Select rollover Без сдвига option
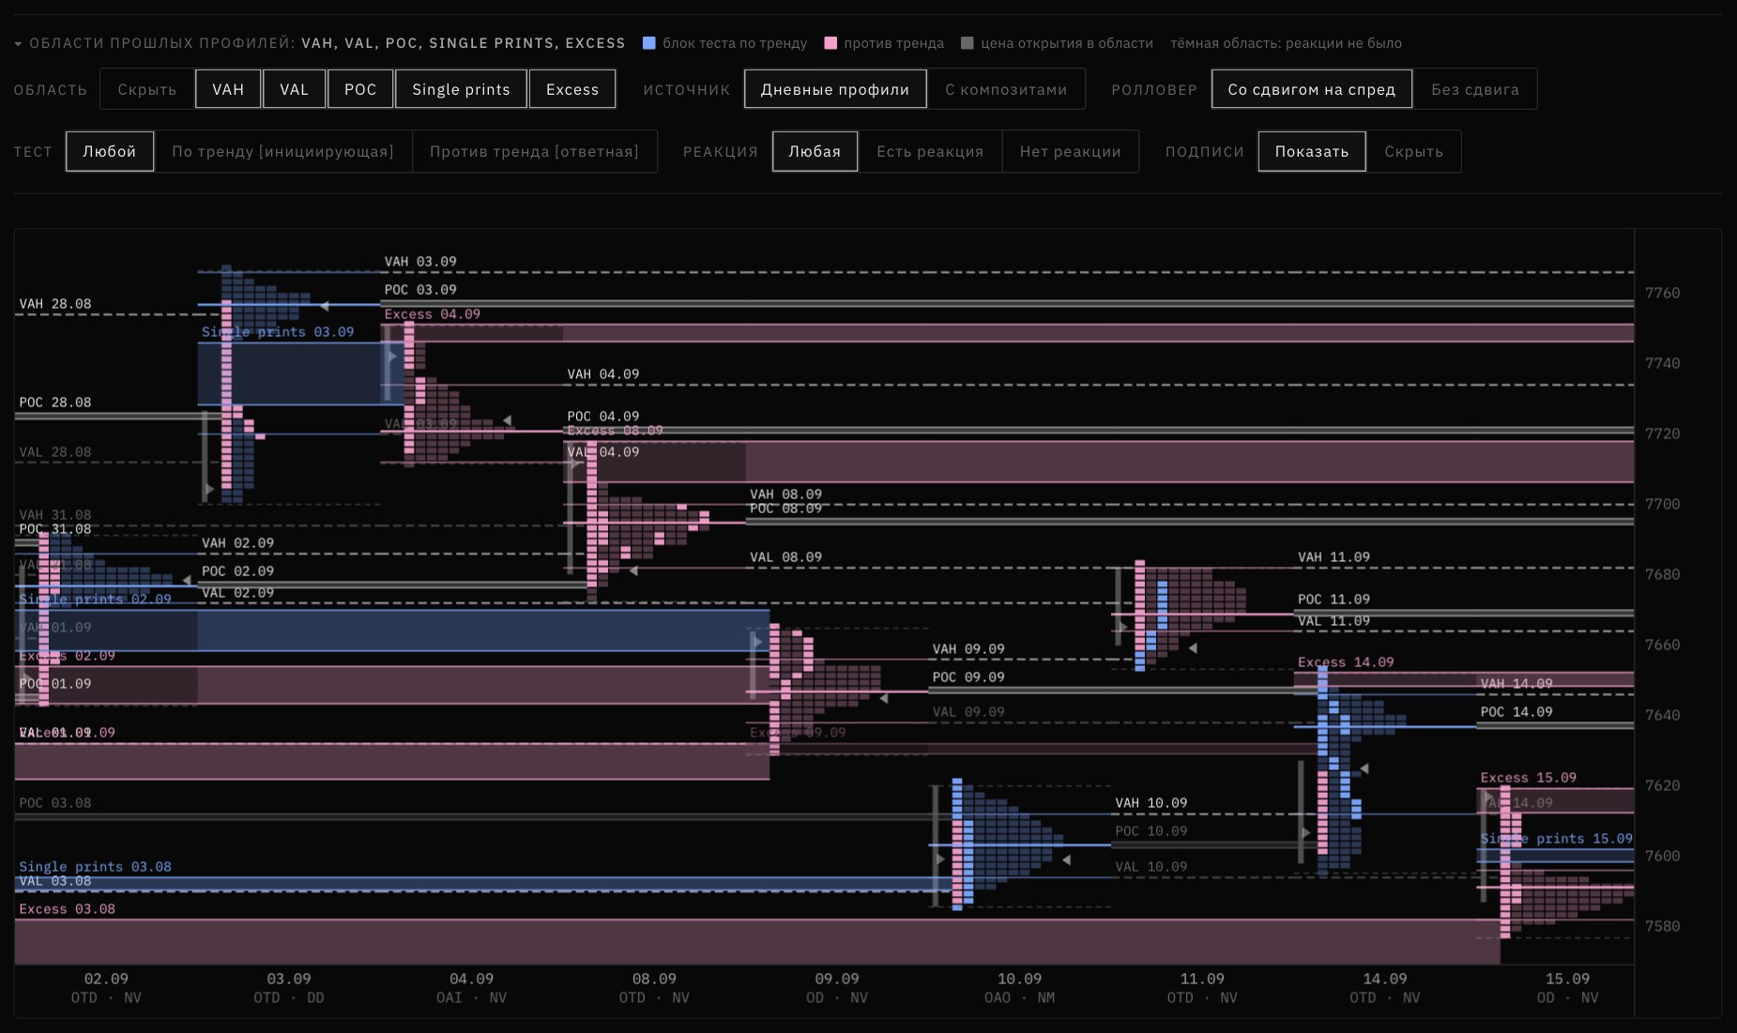Screen dimensions: 1737x1033 [1475, 89]
